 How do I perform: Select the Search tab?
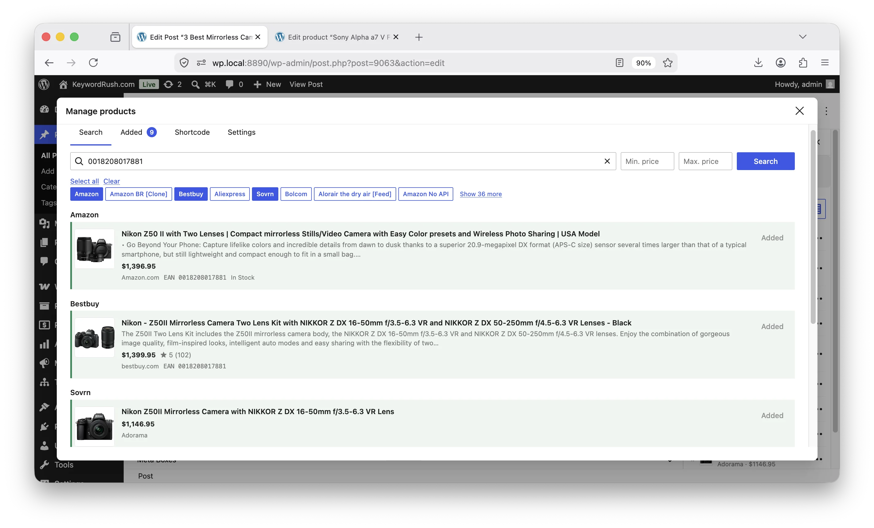tap(91, 132)
